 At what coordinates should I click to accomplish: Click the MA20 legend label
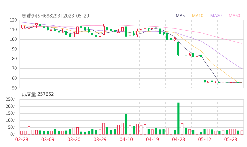pyautogui.click(x=216, y=16)
